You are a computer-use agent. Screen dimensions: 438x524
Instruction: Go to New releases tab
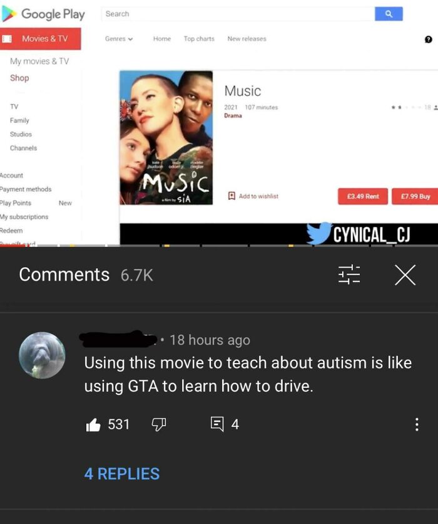247,39
